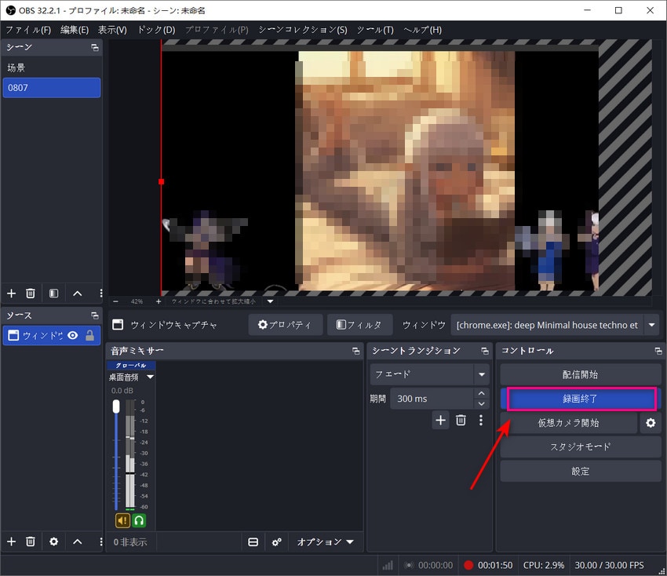Open プロパティ button

coord(286,325)
